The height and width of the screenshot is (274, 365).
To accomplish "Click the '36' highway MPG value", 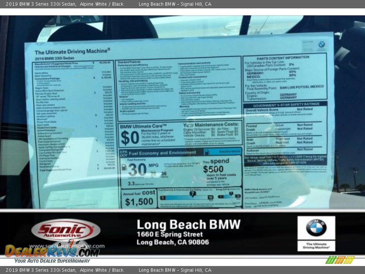I will (164, 174).
